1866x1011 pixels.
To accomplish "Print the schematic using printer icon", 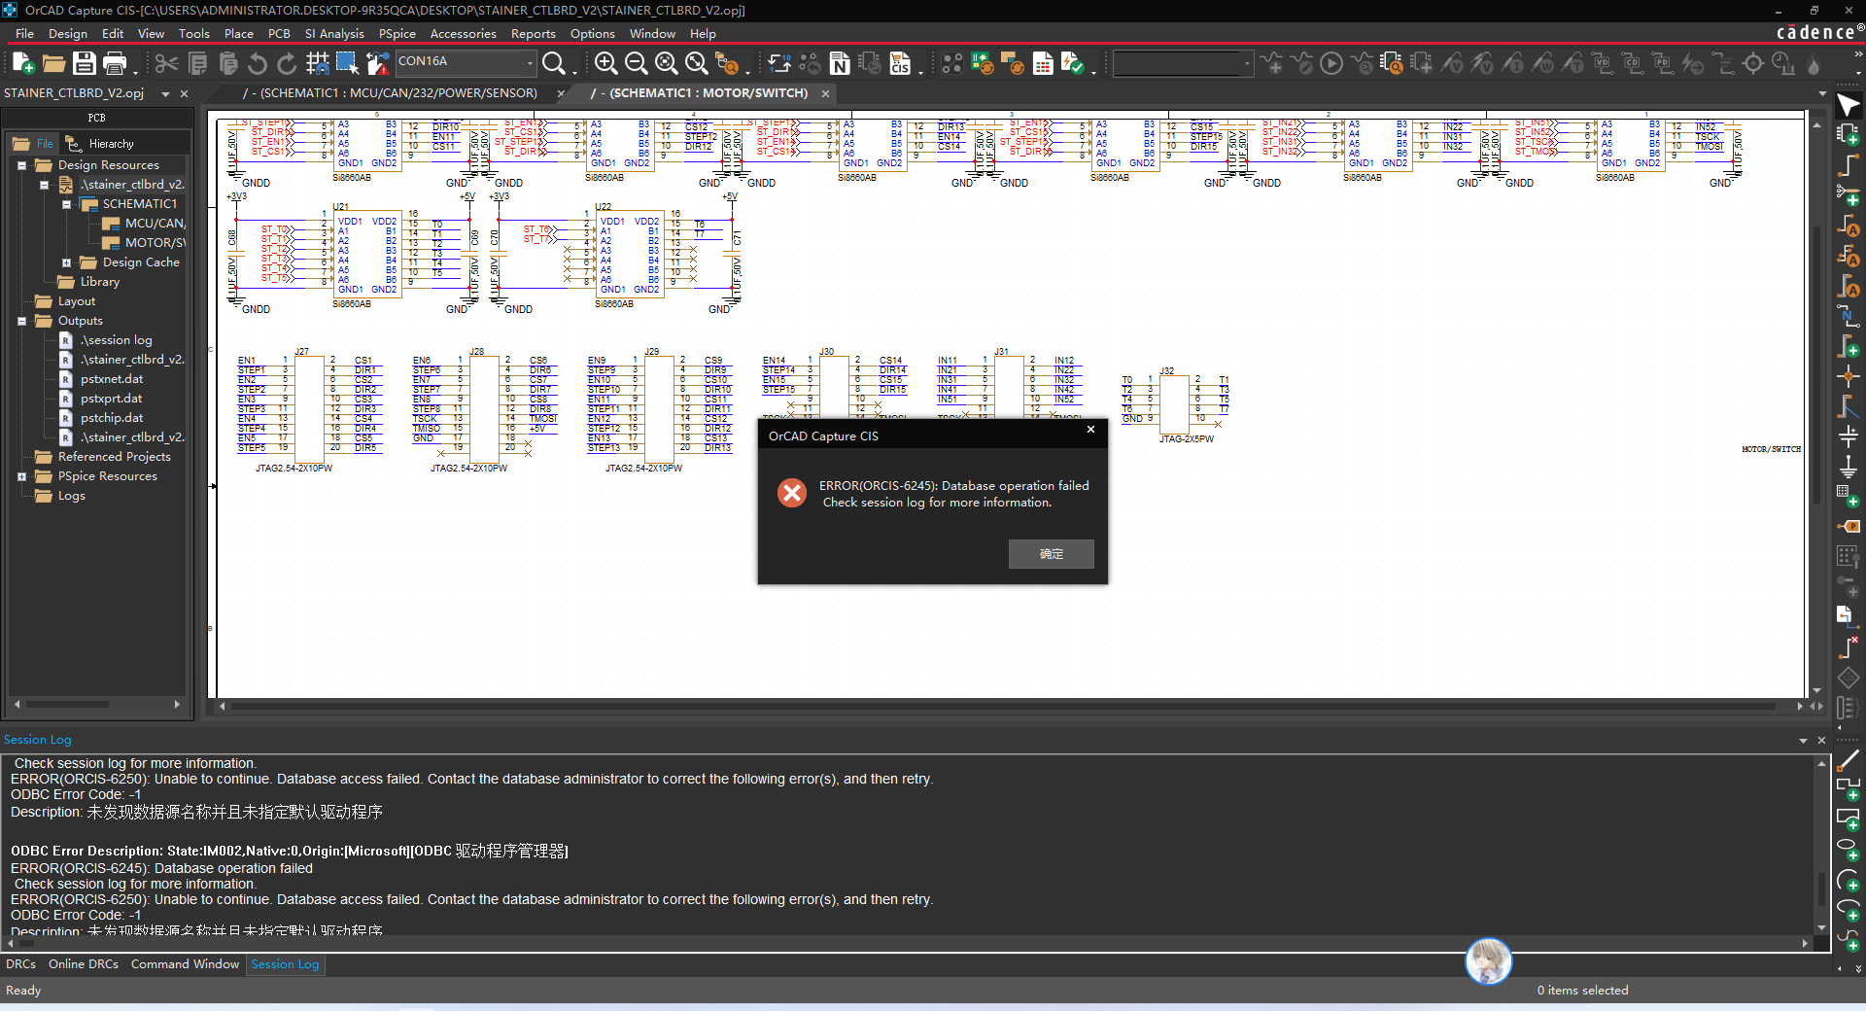I will (115, 64).
